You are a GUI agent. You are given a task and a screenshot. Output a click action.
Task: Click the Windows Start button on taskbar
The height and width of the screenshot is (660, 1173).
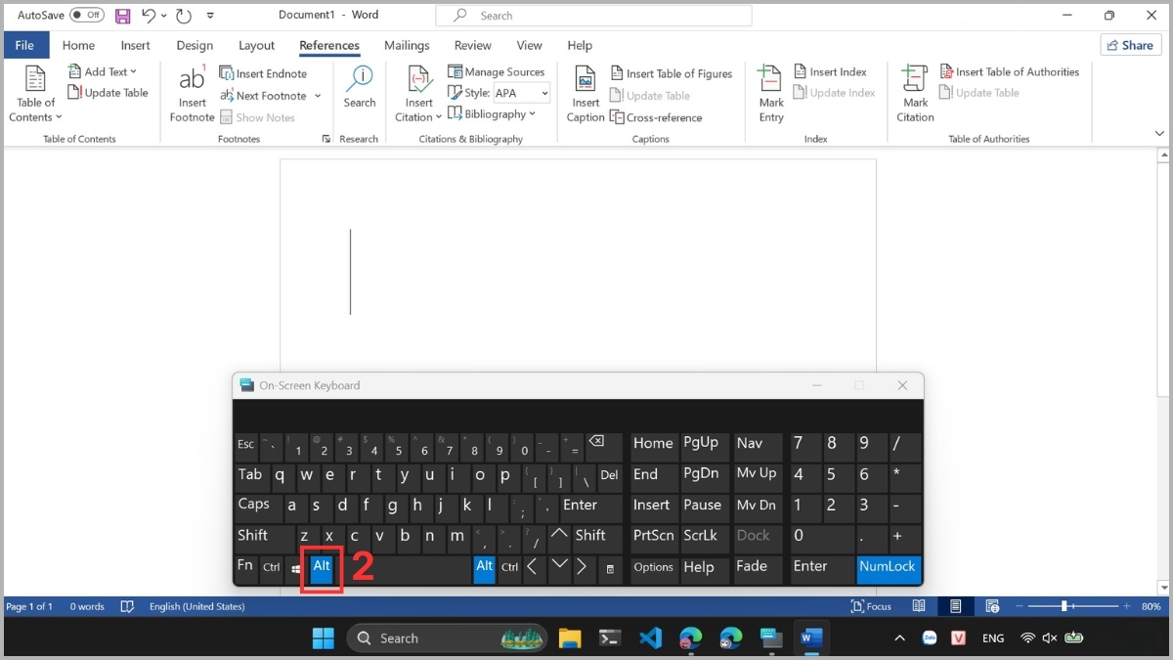[323, 638]
